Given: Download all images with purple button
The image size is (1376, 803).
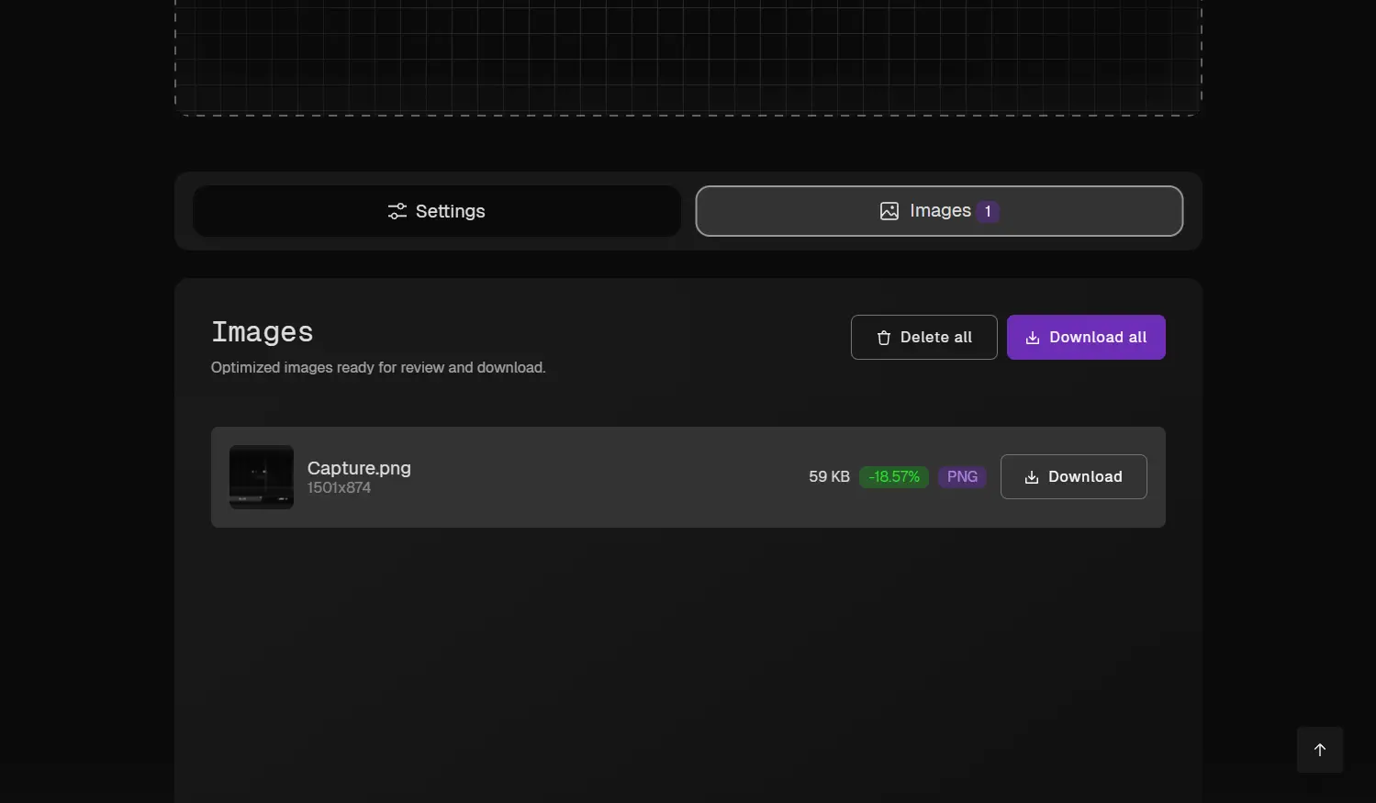Looking at the screenshot, I should click(x=1086, y=337).
